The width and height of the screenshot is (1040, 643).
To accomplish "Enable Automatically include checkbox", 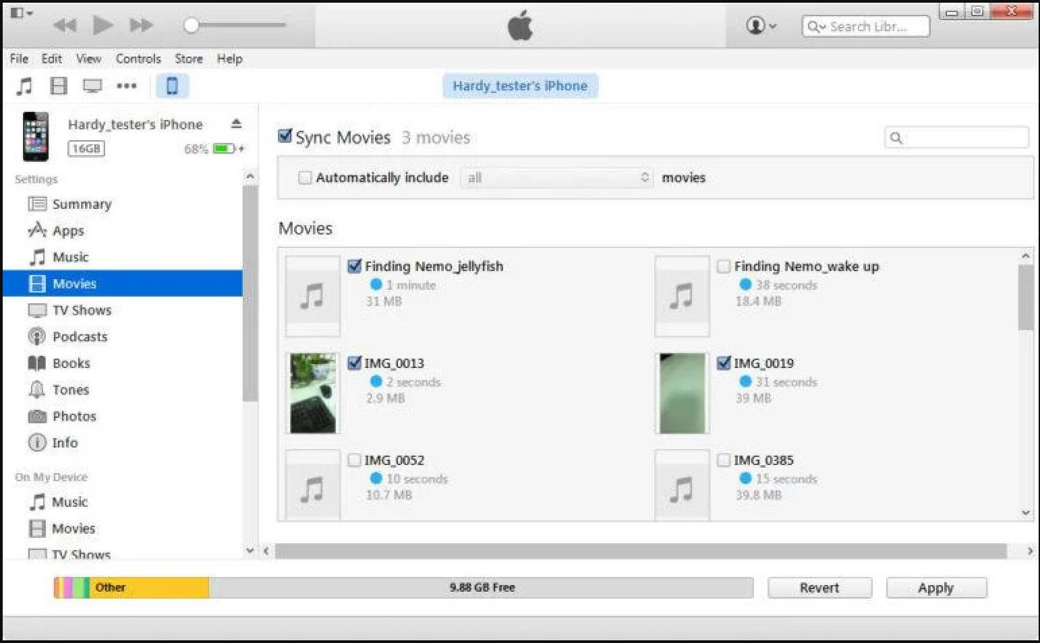I will (x=305, y=177).
